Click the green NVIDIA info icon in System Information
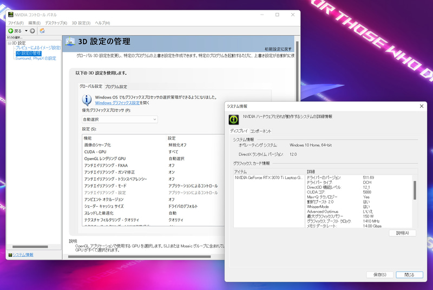This screenshot has height=290, width=433. [234, 120]
